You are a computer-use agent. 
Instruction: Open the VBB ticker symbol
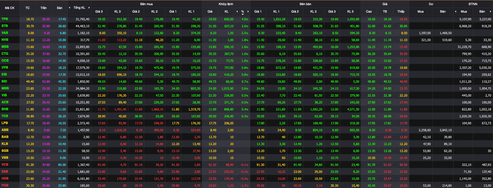[5, 158]
